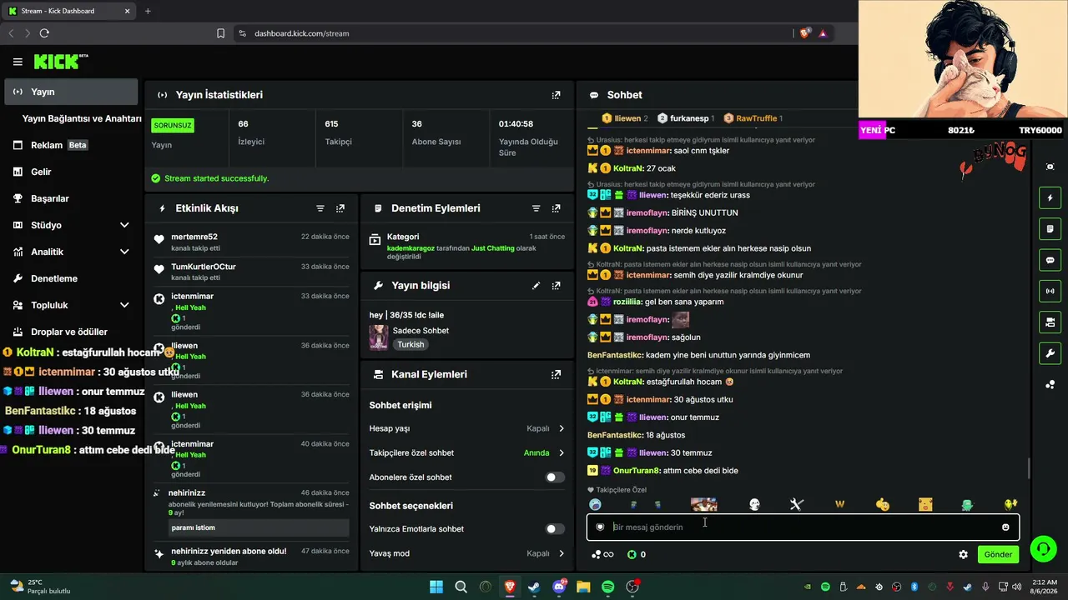
Task: Click OnurTuran8 username in chat
Action: 637,471
